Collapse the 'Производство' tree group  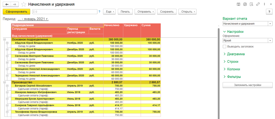coord(4,82)
